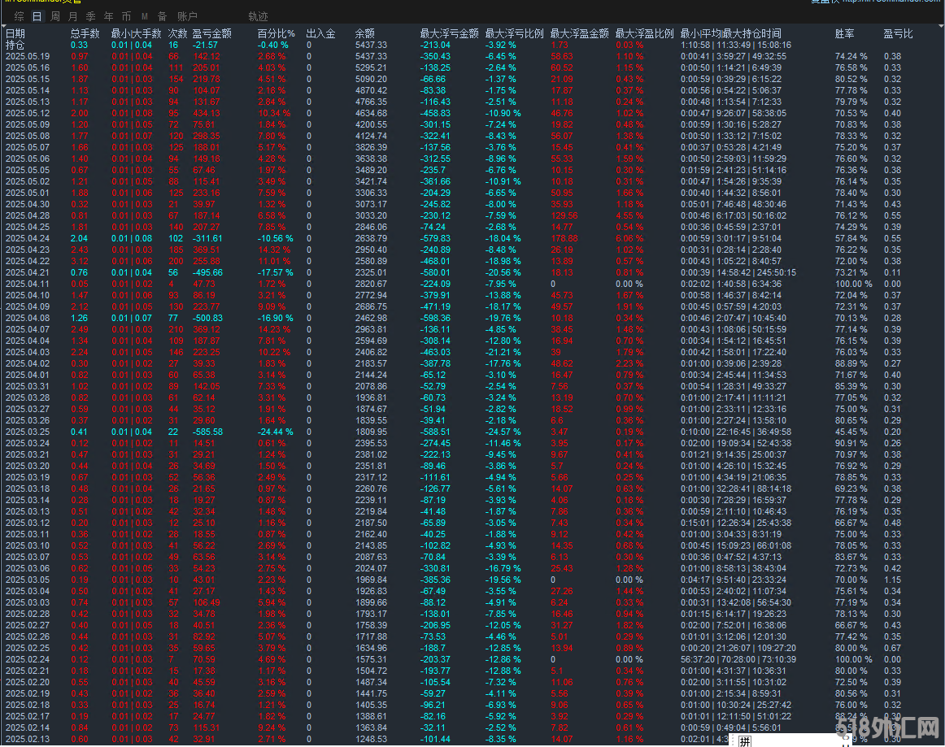The width and height of the screenshot is (945, 747).
Task: Select the 2025.02.24 date row
Action: pos(28,660)
